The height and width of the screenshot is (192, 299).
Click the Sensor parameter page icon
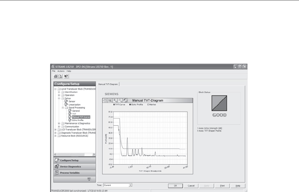pyautogui.click(x=66, y=101)
